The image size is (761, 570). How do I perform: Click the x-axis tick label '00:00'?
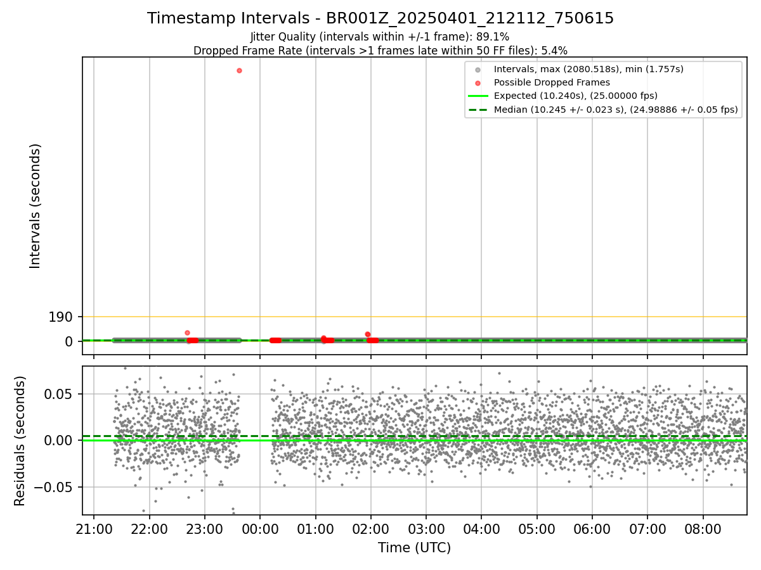click(260, 529)
